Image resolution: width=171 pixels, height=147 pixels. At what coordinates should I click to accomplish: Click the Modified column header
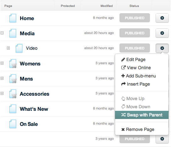click(x=107, y=6)
